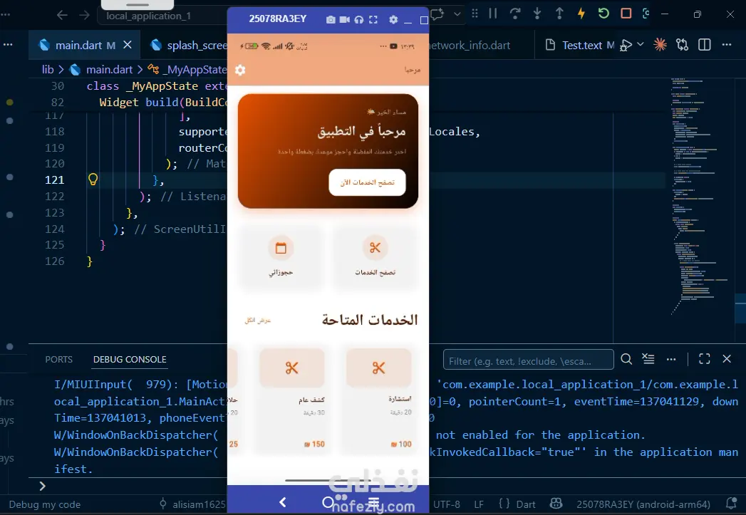
Task: Select main.dart in the breadcrumb path
Action: click(109, 69)
